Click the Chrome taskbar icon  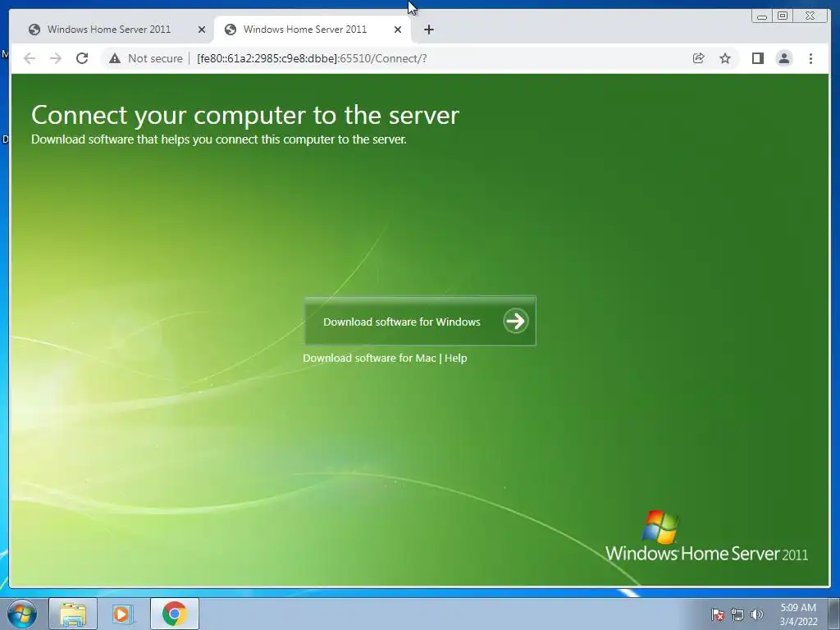[x=175, y=614]
